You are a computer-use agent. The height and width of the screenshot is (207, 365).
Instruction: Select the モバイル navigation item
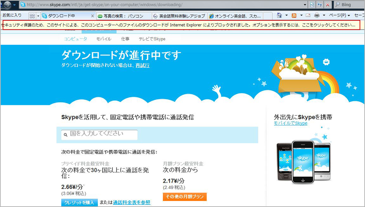104,39
